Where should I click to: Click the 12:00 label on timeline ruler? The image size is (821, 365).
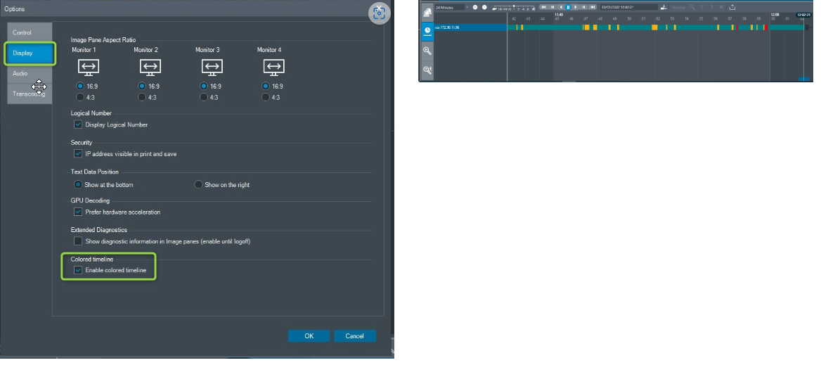(775, 15)
